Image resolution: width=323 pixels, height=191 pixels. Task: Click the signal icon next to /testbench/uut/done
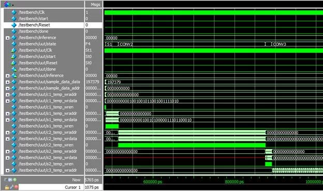[14, 69]
